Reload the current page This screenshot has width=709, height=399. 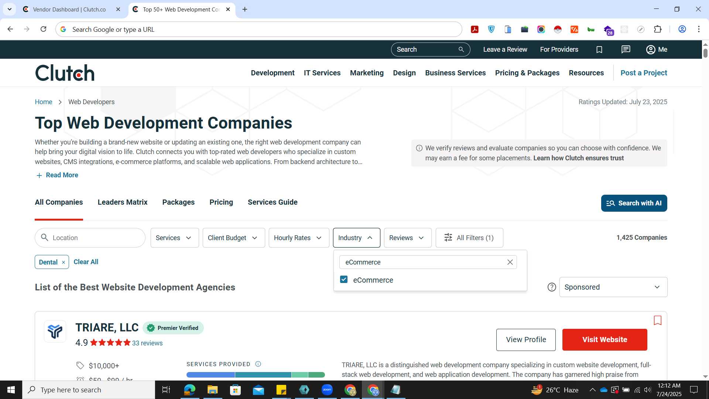(x=43, y=29)
